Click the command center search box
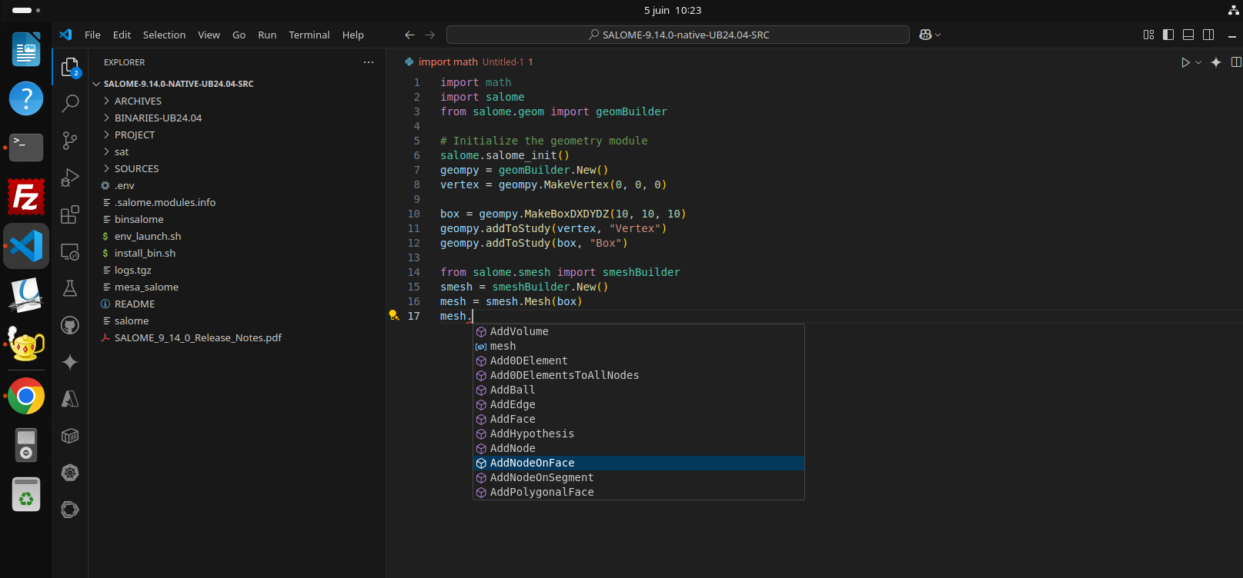 678,35
